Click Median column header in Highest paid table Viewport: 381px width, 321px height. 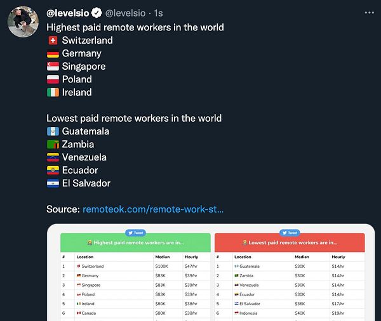(162, 257)
